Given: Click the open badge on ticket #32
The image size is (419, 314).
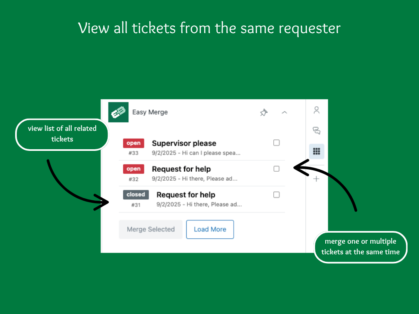Looking at the screenshot, I should (x=133, y=169).
